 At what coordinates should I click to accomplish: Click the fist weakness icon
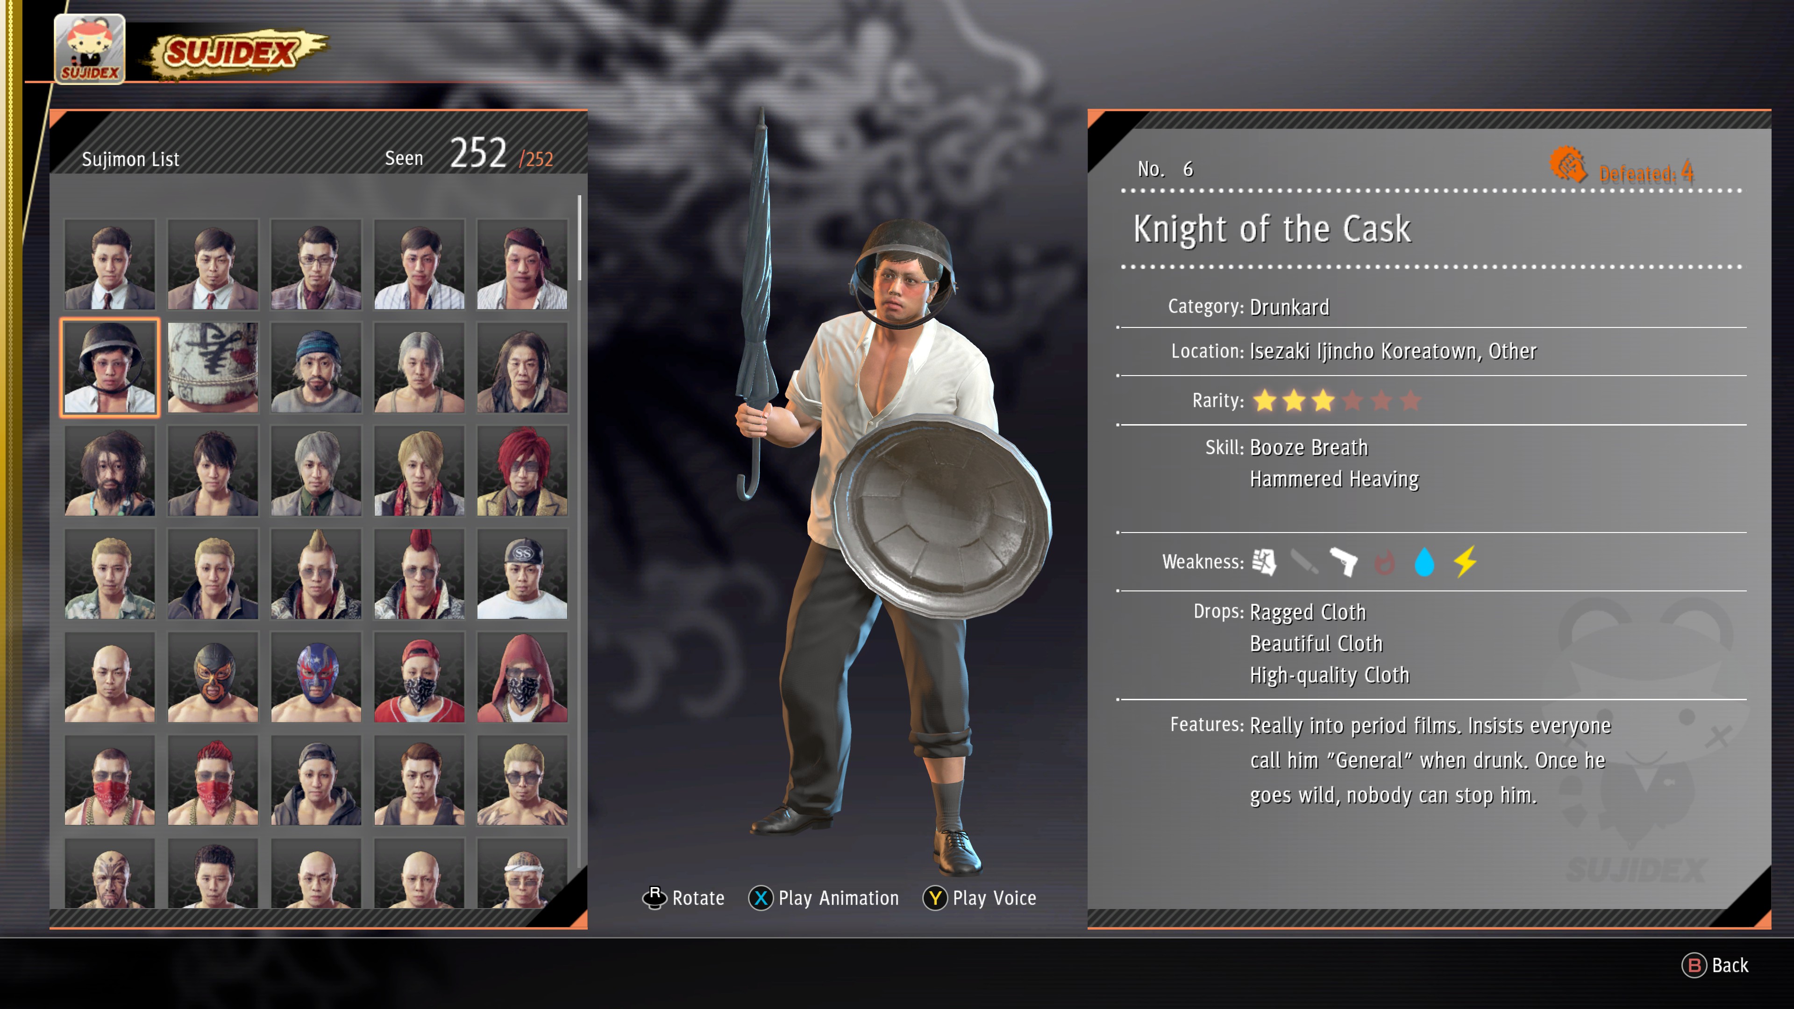(1264, 562)
